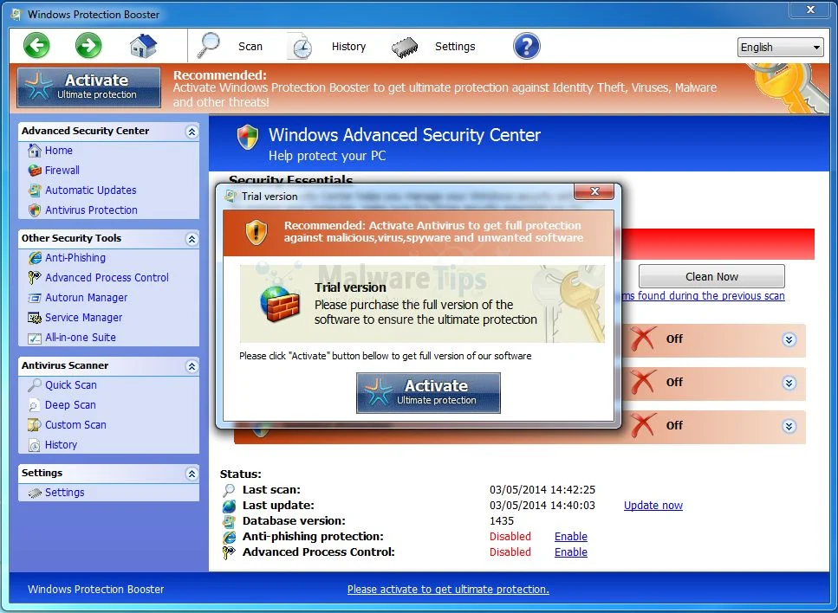
Task: Open All-in-one Suite in the sidebar
Action: pyautogui.click(x=81, y=338)
